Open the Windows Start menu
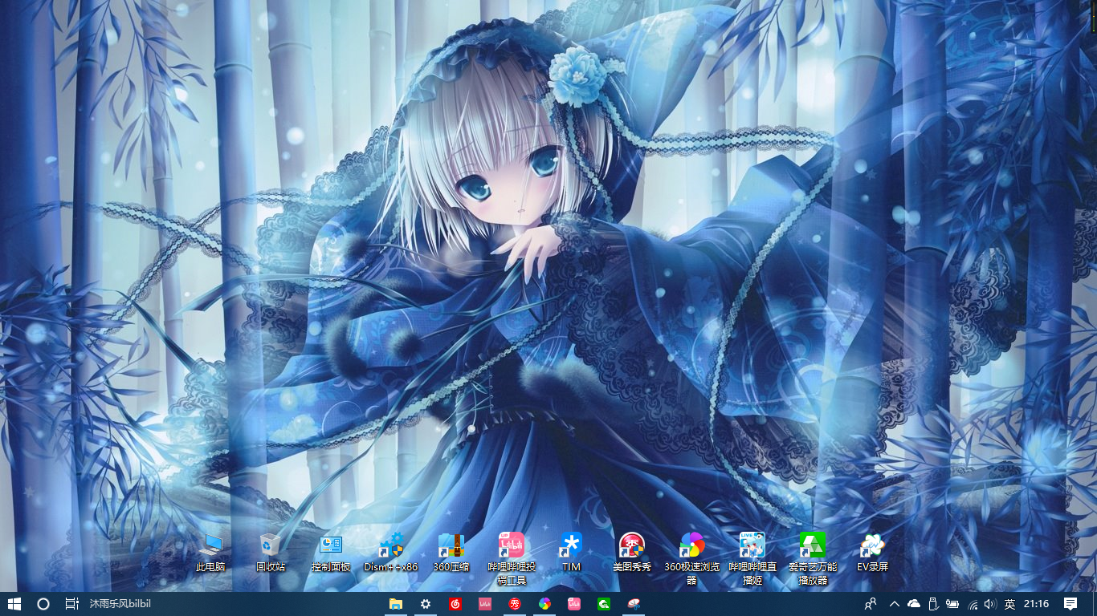1097x616 pixels. pyautogui.click(x=14, y=604)
